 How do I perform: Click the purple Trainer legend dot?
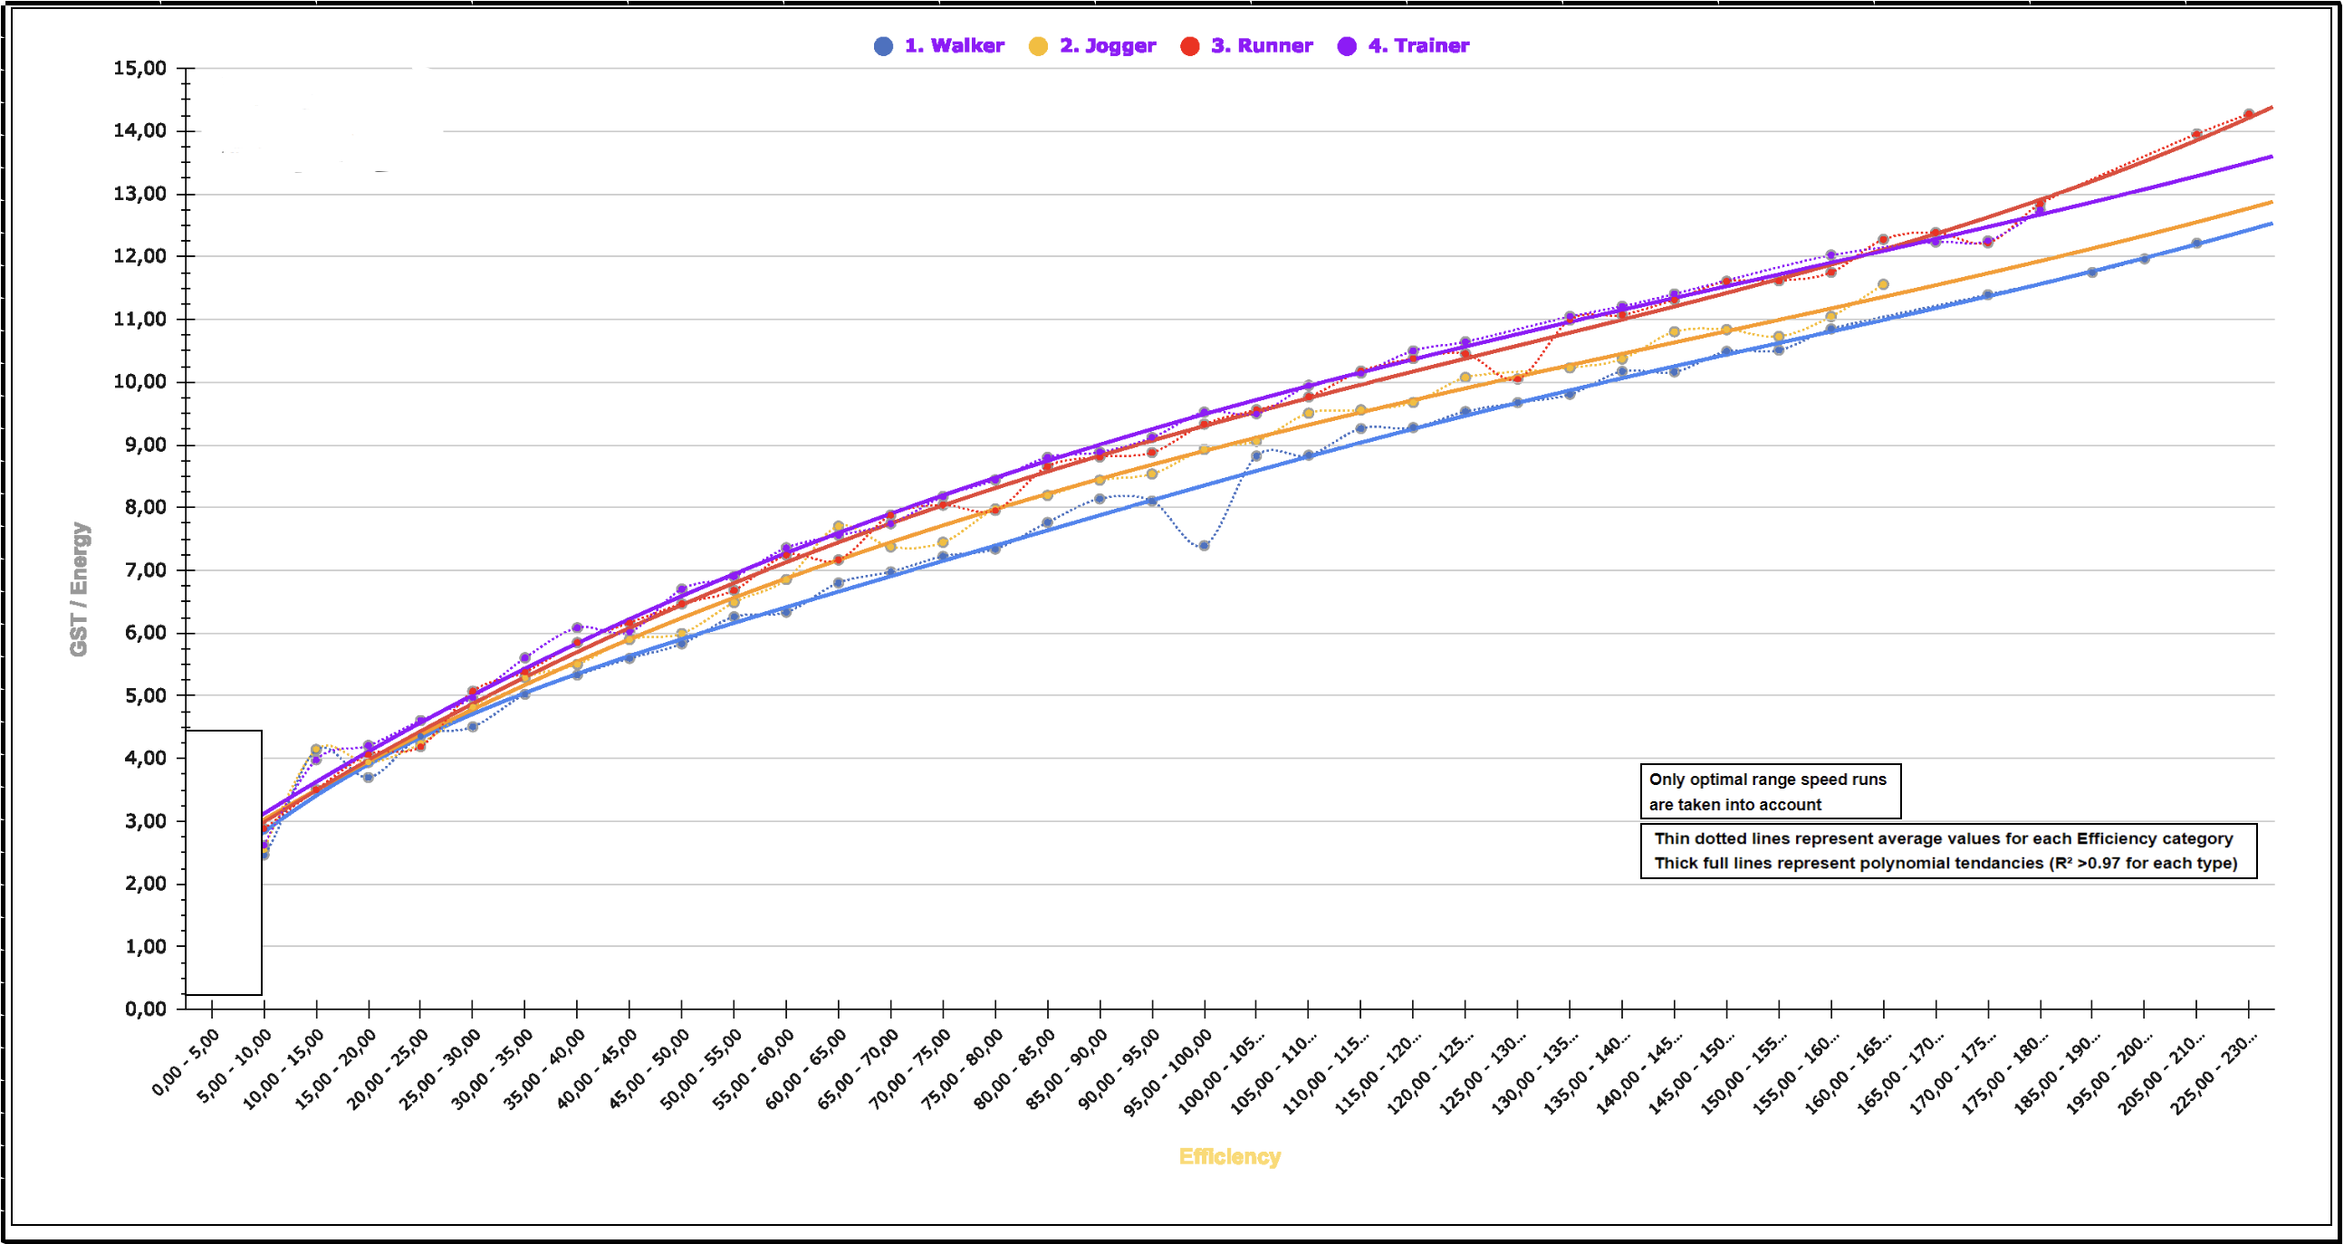[x=1347, y=46]
